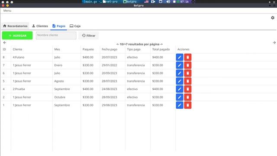This screenshot has width=277, height=156.
Task: Click the Cliente column header
Action: click(x=17, y=49)
